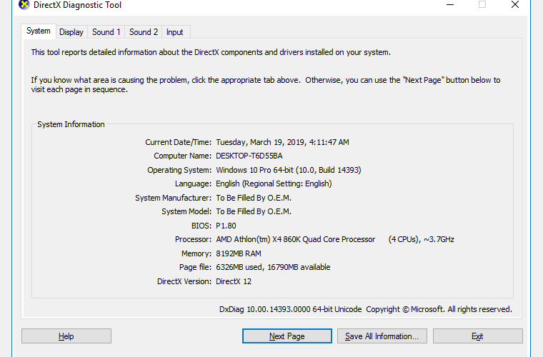Image resolution: width=543 pixels, height=357 pixels.
Task: Click the System Model label
Action: click(x=186, y=212)
